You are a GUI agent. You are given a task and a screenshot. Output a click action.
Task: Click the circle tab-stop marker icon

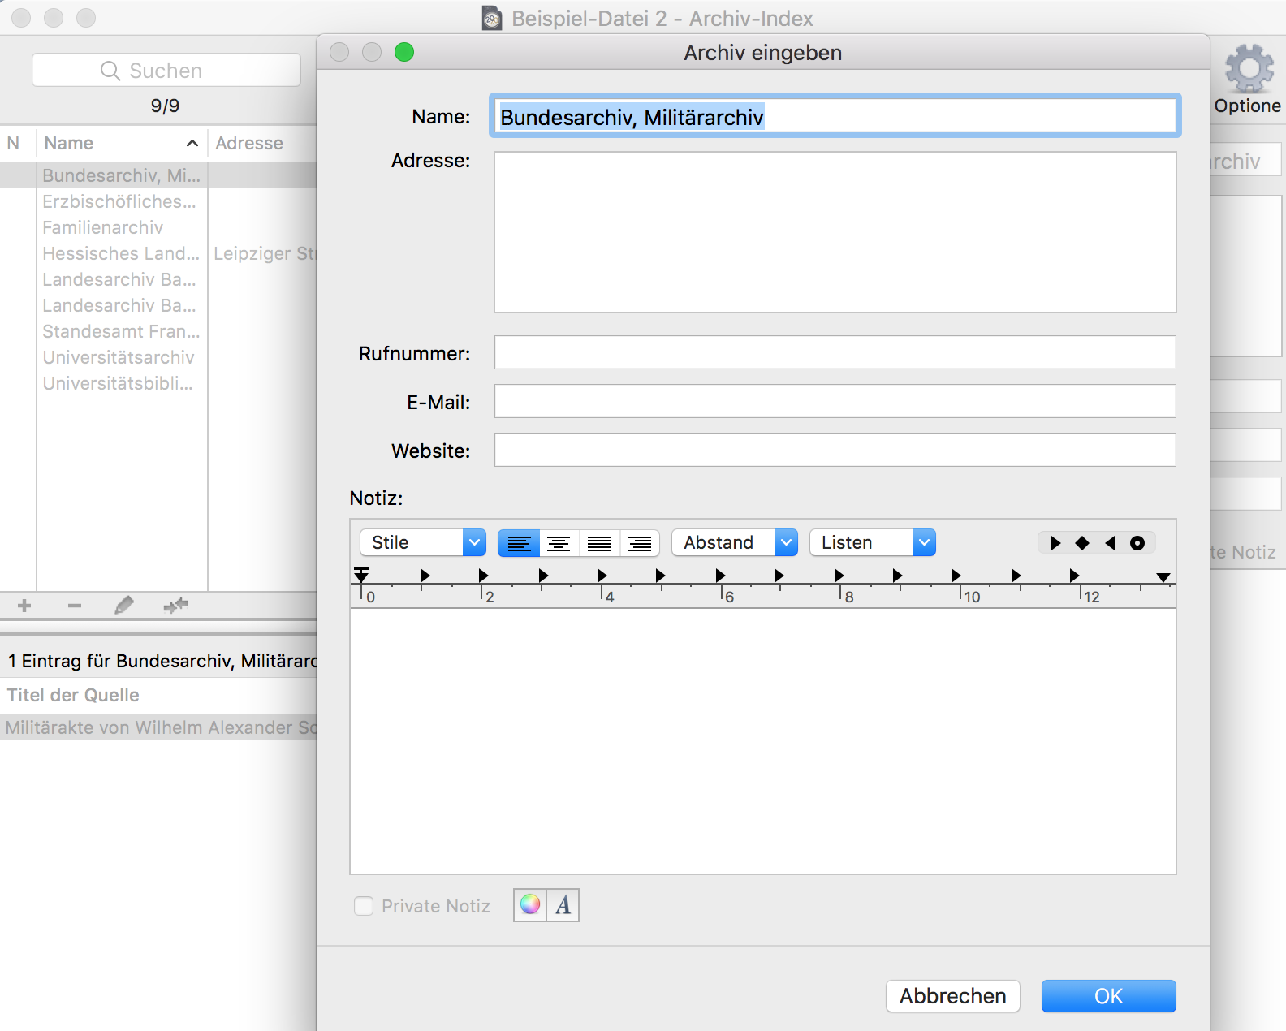pos(1137,543)
